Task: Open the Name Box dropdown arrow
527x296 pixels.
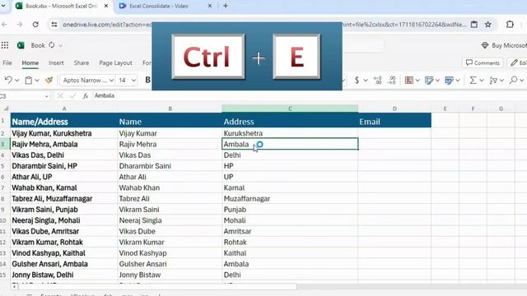Action: click(46, 96)
